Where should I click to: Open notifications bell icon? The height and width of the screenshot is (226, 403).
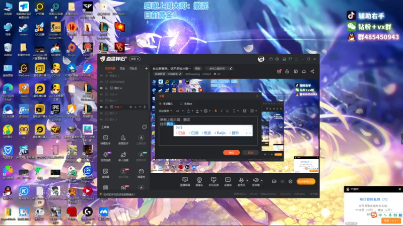click(304, 71)
